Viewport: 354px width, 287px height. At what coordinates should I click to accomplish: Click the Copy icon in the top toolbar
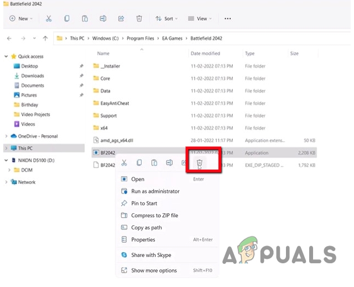tap(67, 18)
